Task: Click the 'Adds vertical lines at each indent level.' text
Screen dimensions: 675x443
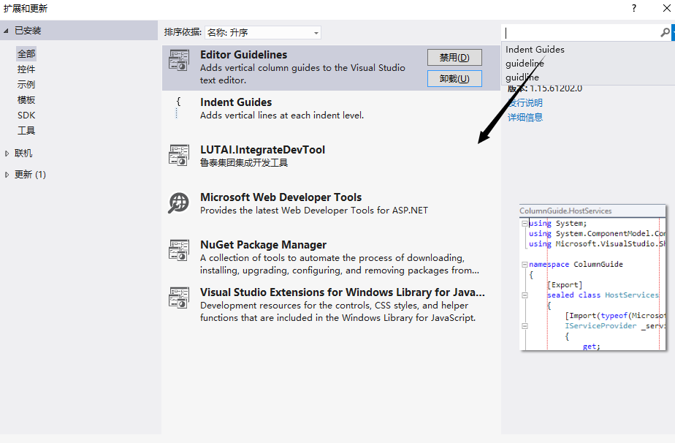Action: 282,116
